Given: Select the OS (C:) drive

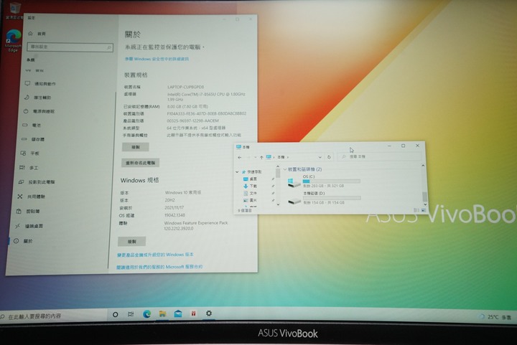Looking at the screenshot, I should click(x=323, y=181).
